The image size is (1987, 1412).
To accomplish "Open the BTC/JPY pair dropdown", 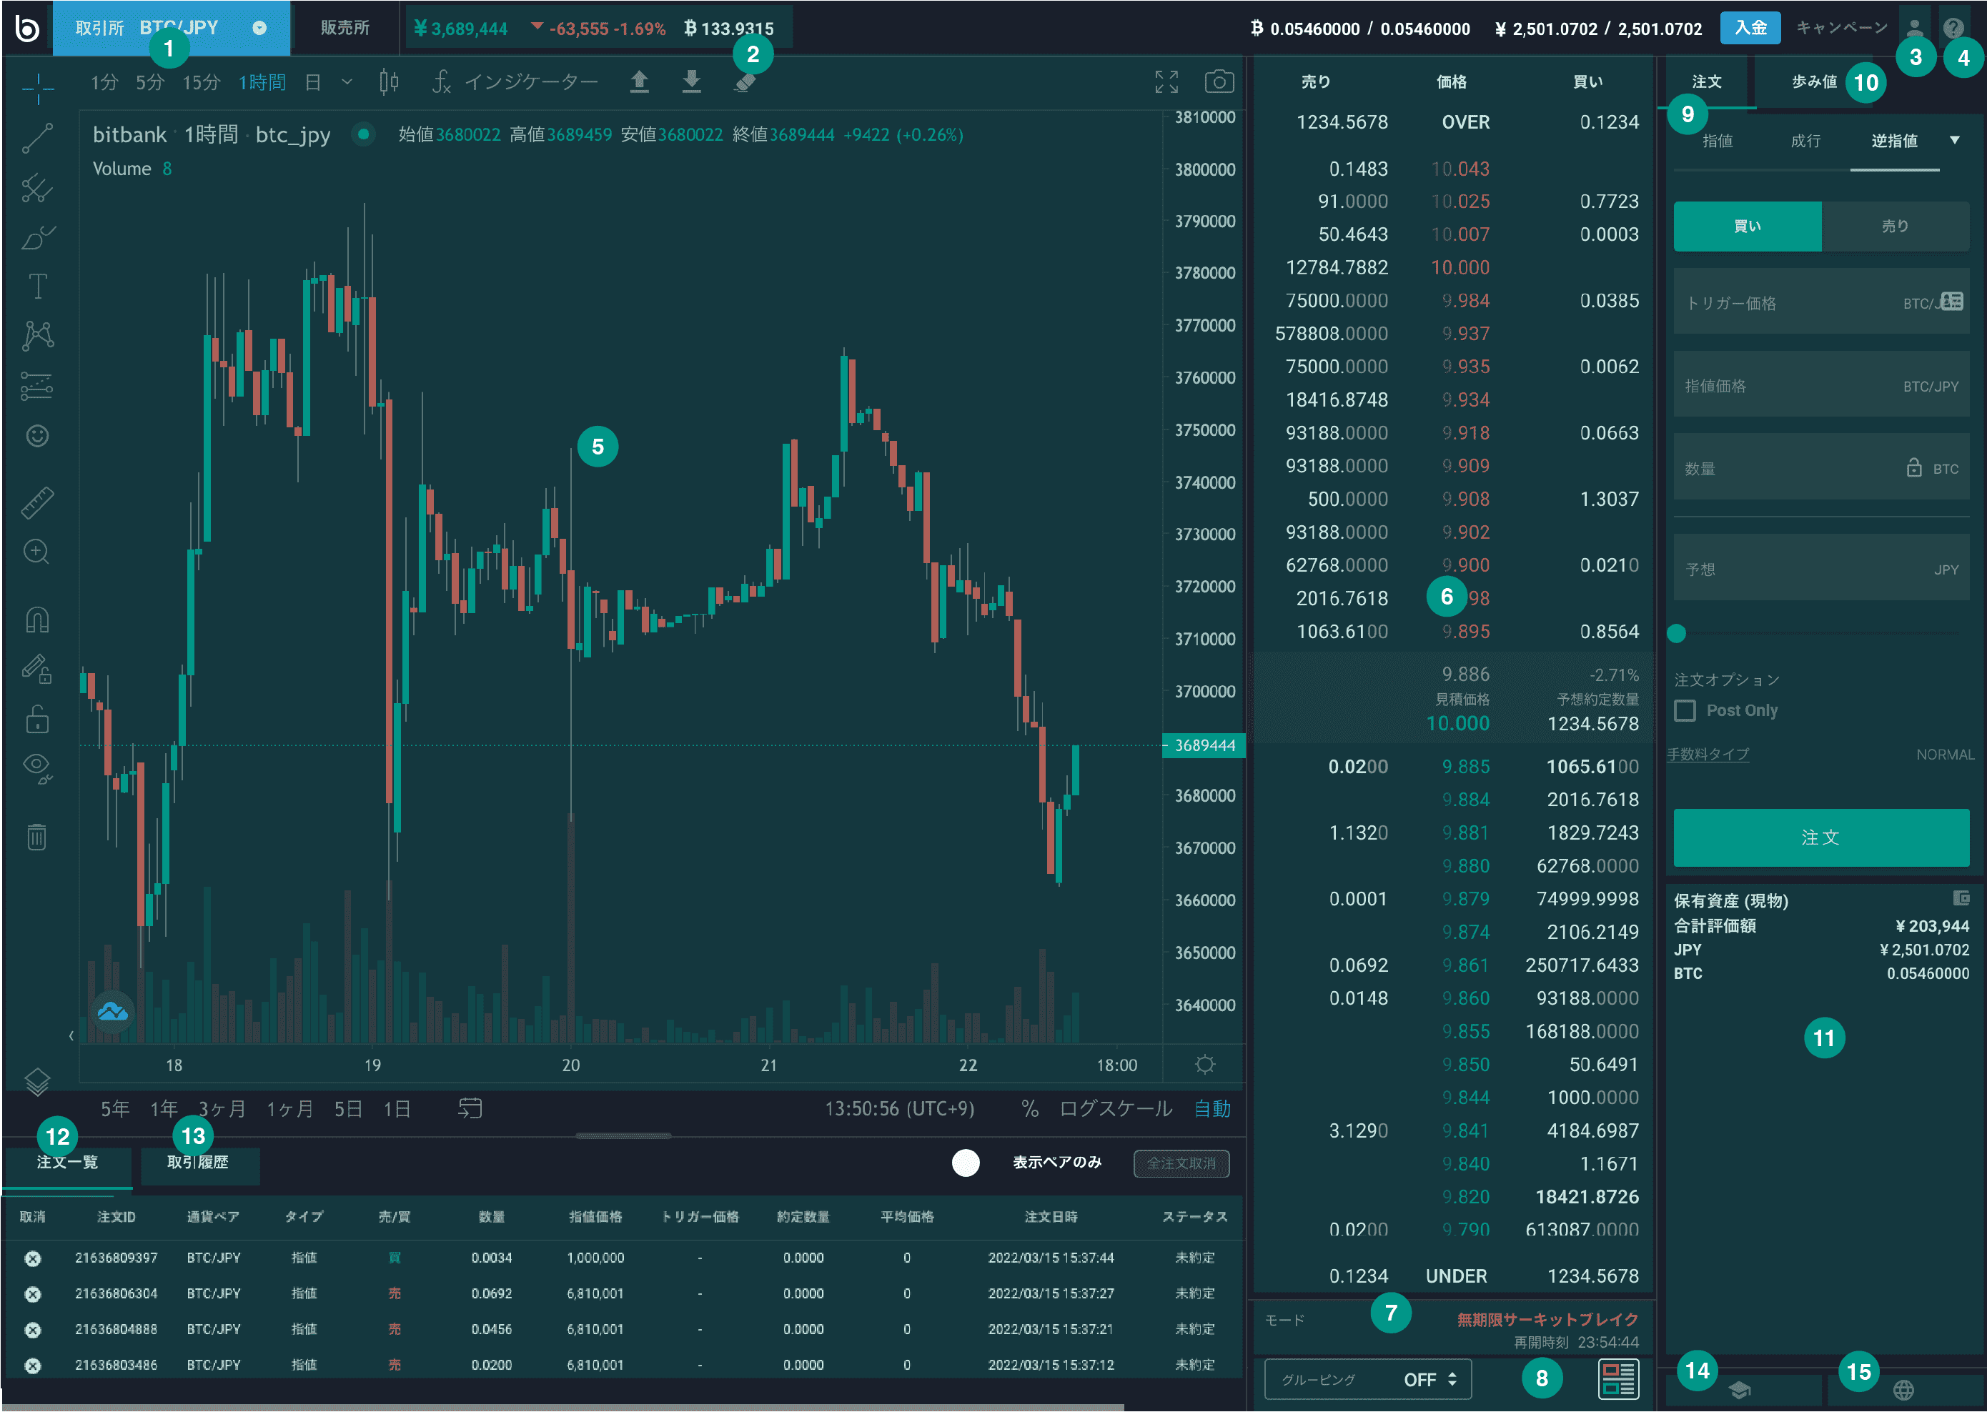I will 259,28.
